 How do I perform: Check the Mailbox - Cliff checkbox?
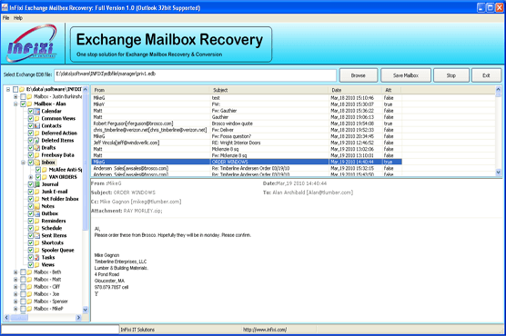[23, 287]
